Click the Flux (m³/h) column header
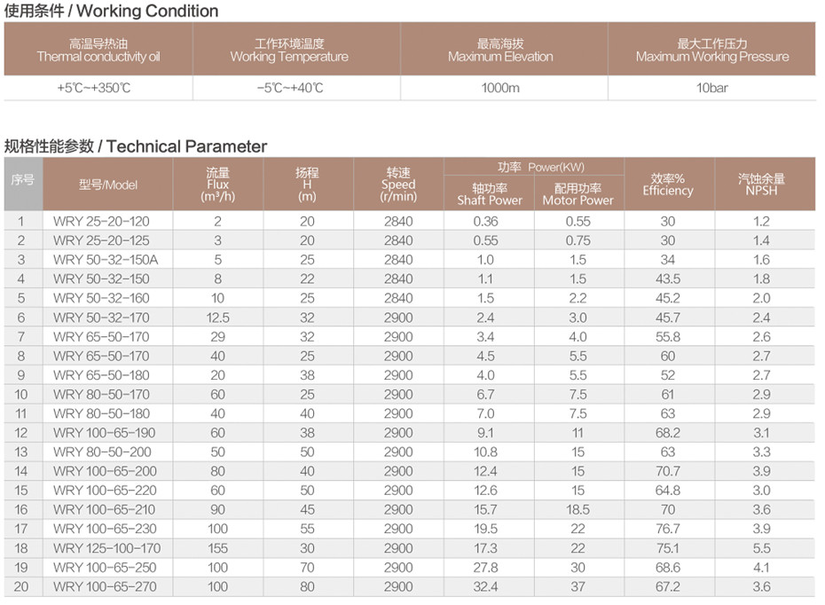The image size is (825, 605). pos(217,185)
